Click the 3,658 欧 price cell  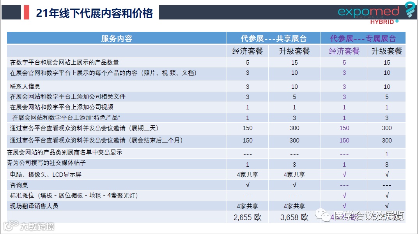pyautogui.click(x=294, y=217)
